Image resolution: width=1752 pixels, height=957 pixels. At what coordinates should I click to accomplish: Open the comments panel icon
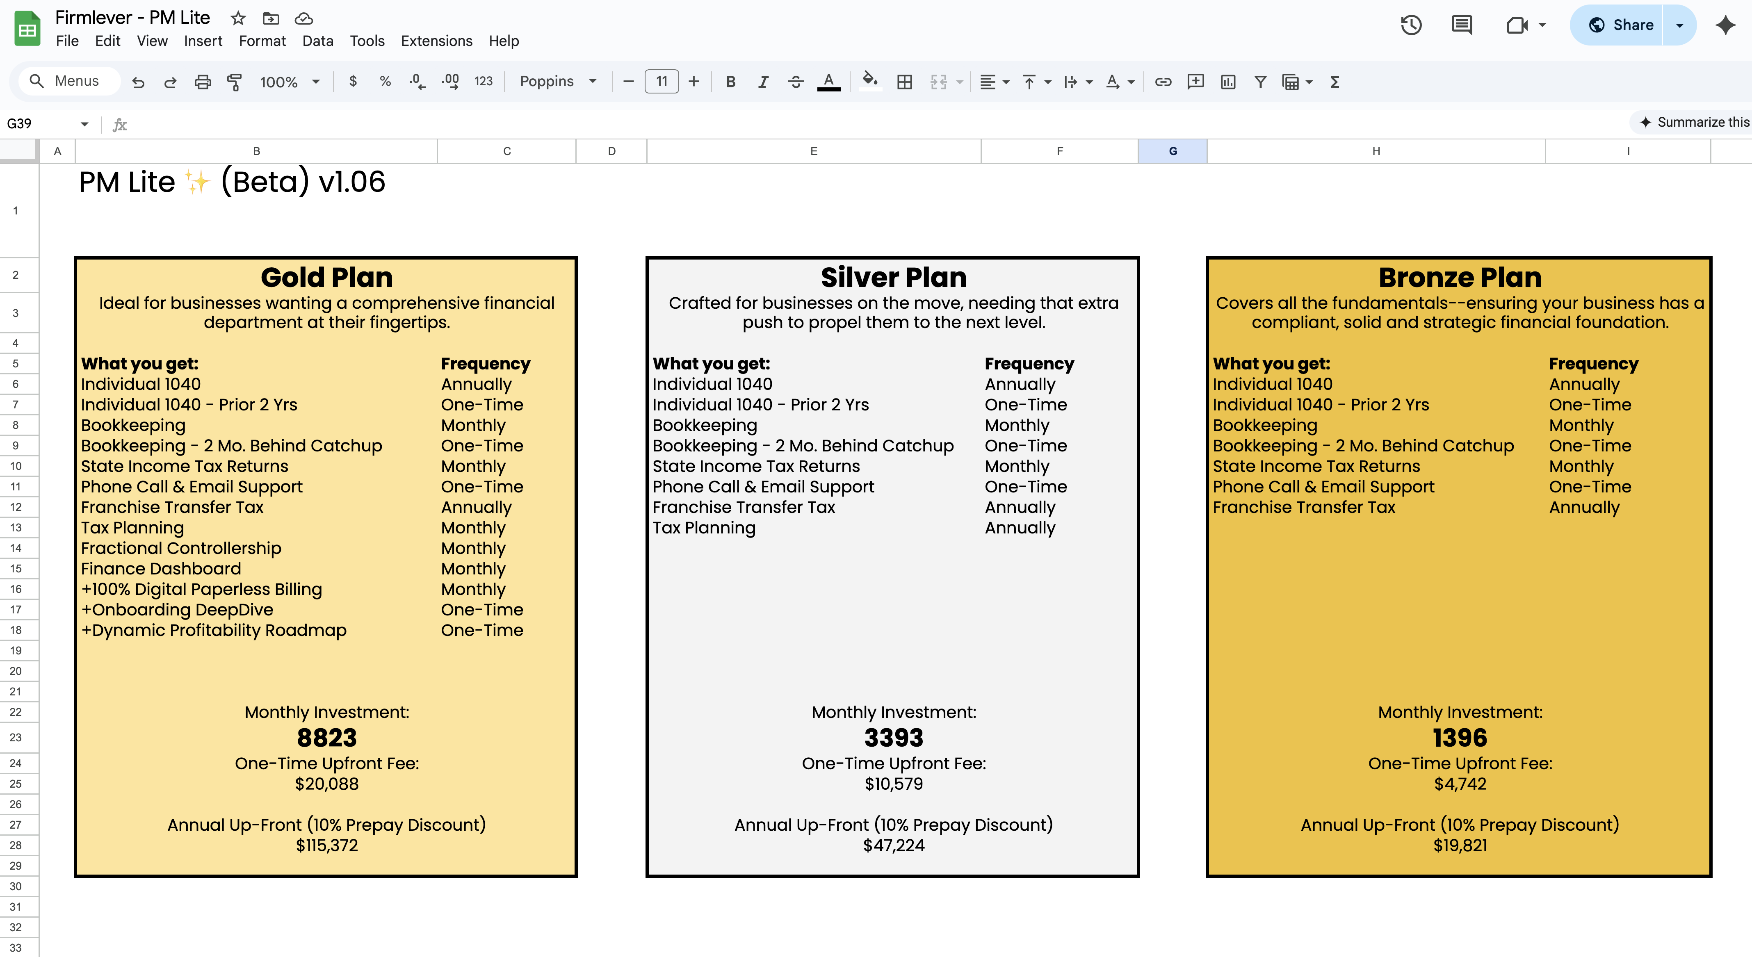coord(1462,25)
